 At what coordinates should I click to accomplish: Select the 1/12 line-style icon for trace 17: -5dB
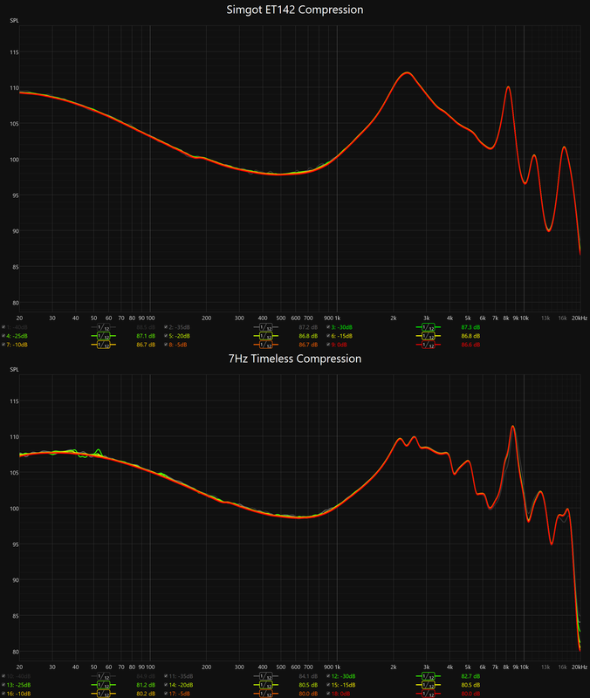(266, 694)
